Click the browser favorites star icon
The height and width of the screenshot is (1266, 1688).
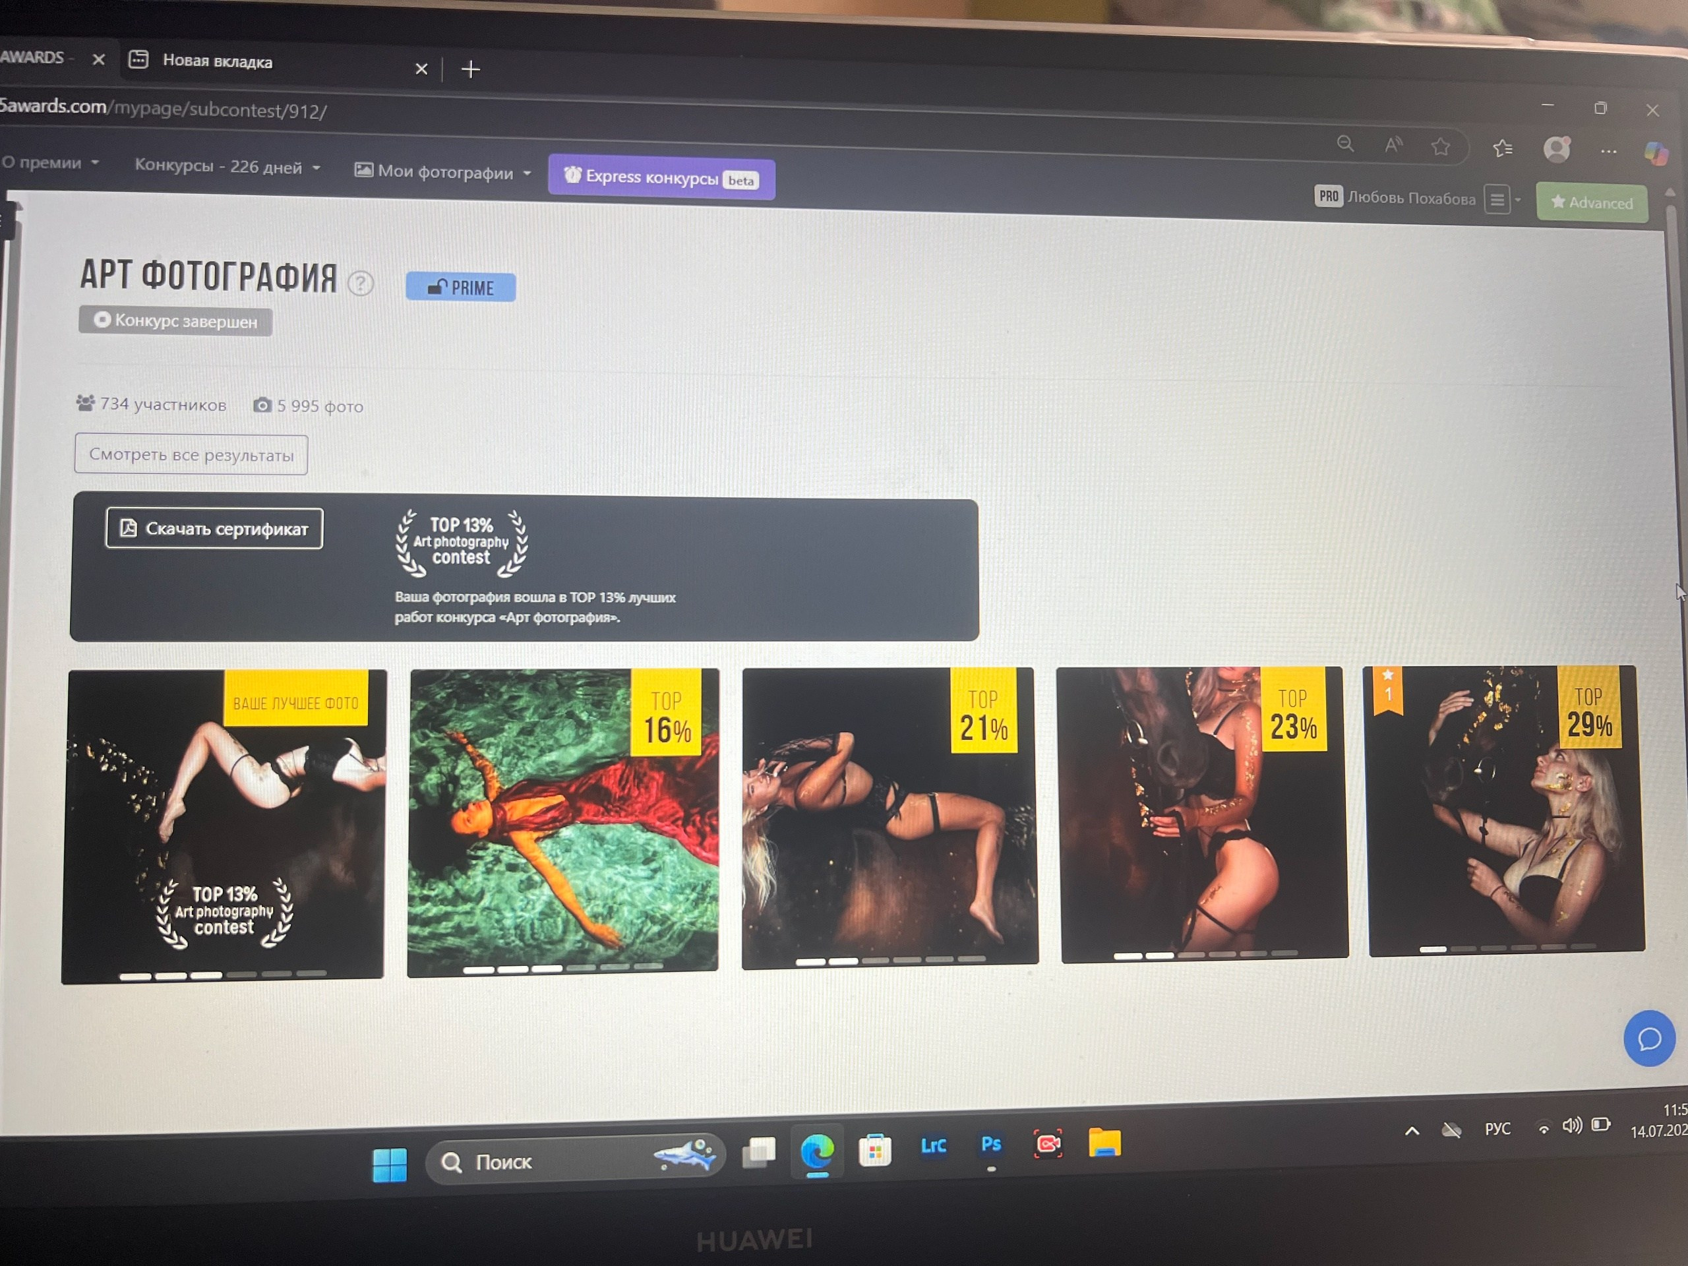click(1440, 146)
